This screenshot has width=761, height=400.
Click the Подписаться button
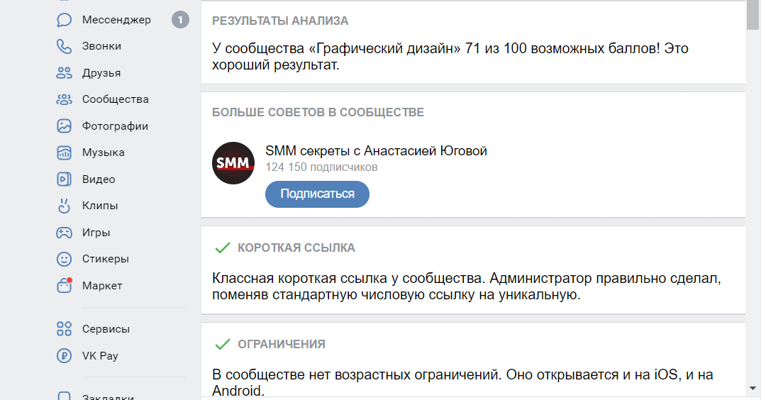tap(317, 194)
